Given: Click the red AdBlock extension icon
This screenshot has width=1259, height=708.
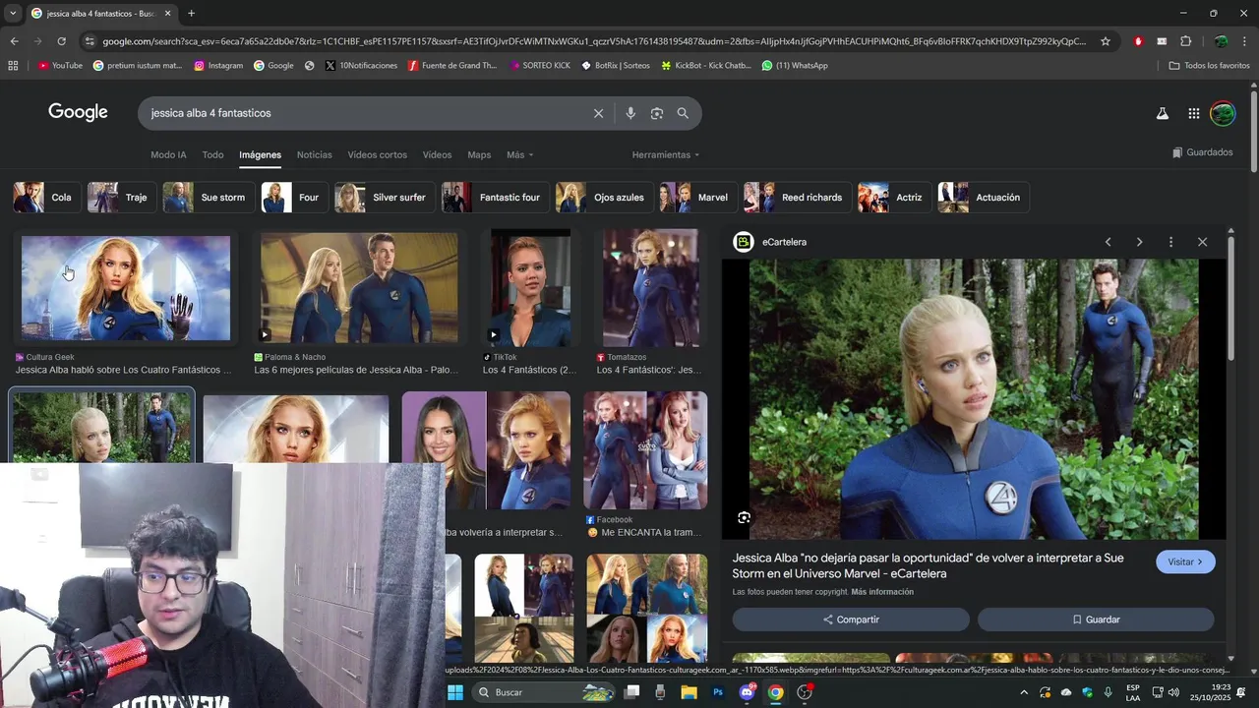Looking at the screenshot, I should 1138,41.
